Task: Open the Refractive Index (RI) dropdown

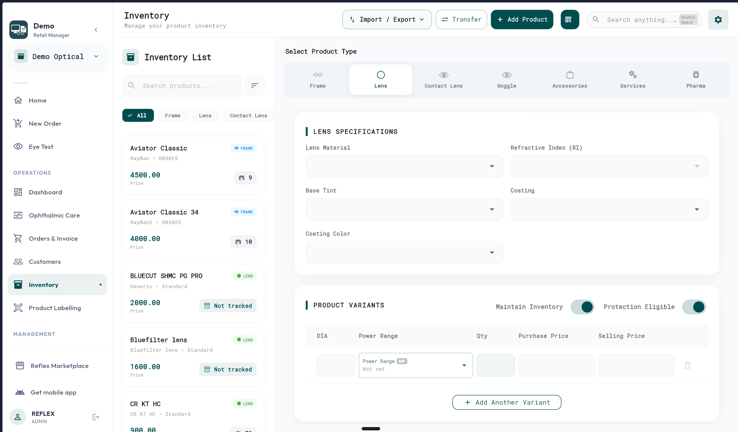Action: [x=609, y=166]
